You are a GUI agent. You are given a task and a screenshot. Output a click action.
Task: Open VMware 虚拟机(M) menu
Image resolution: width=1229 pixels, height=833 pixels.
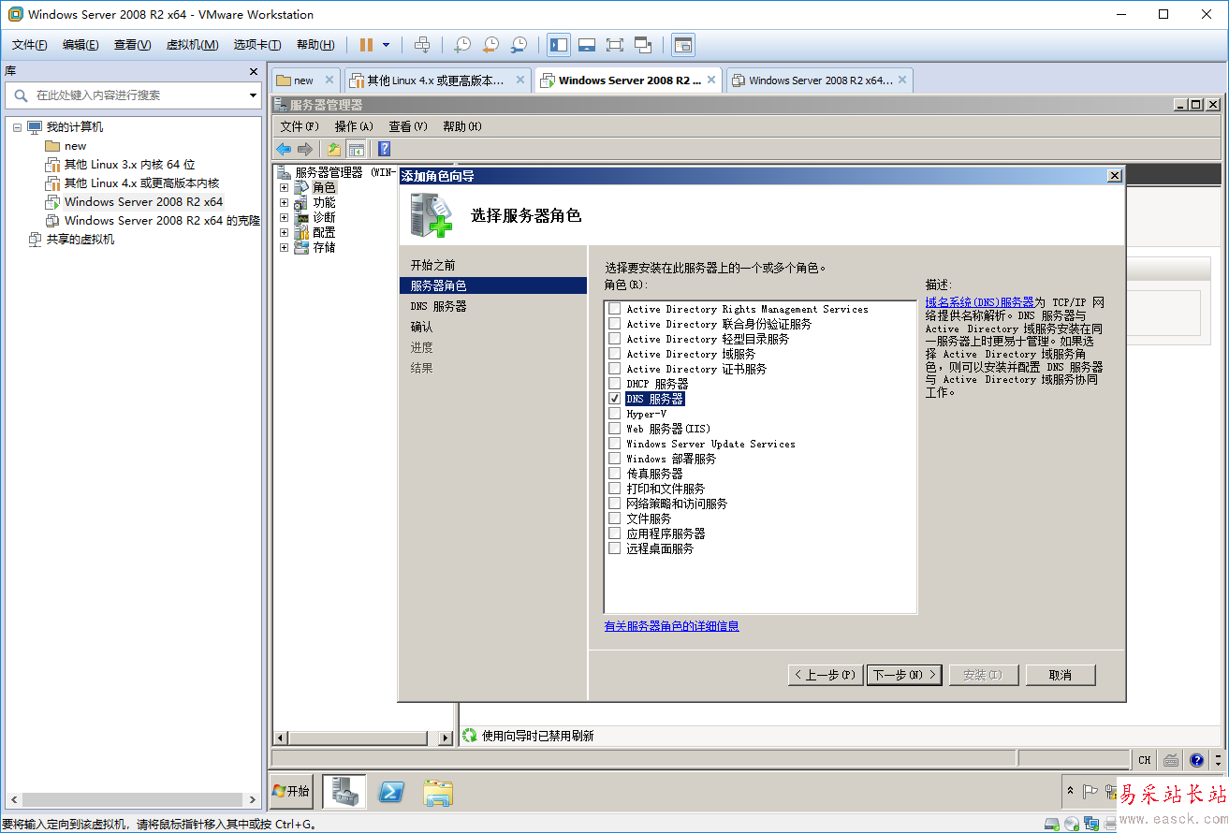[x=192, y=45]
